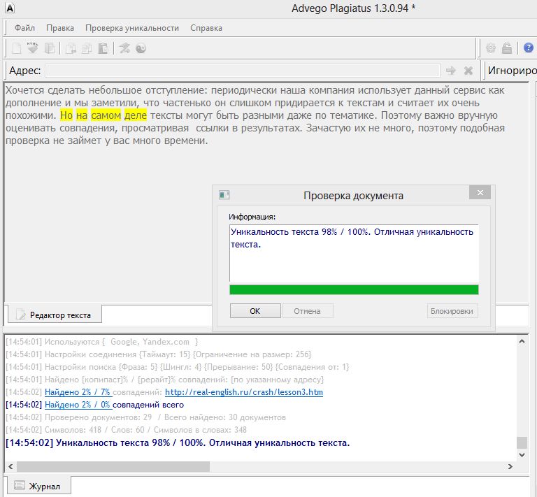The height and width of the screenshot is (497, 537).
Task: Click the word Хочется at the editor text start
Action: click(24, 90)
